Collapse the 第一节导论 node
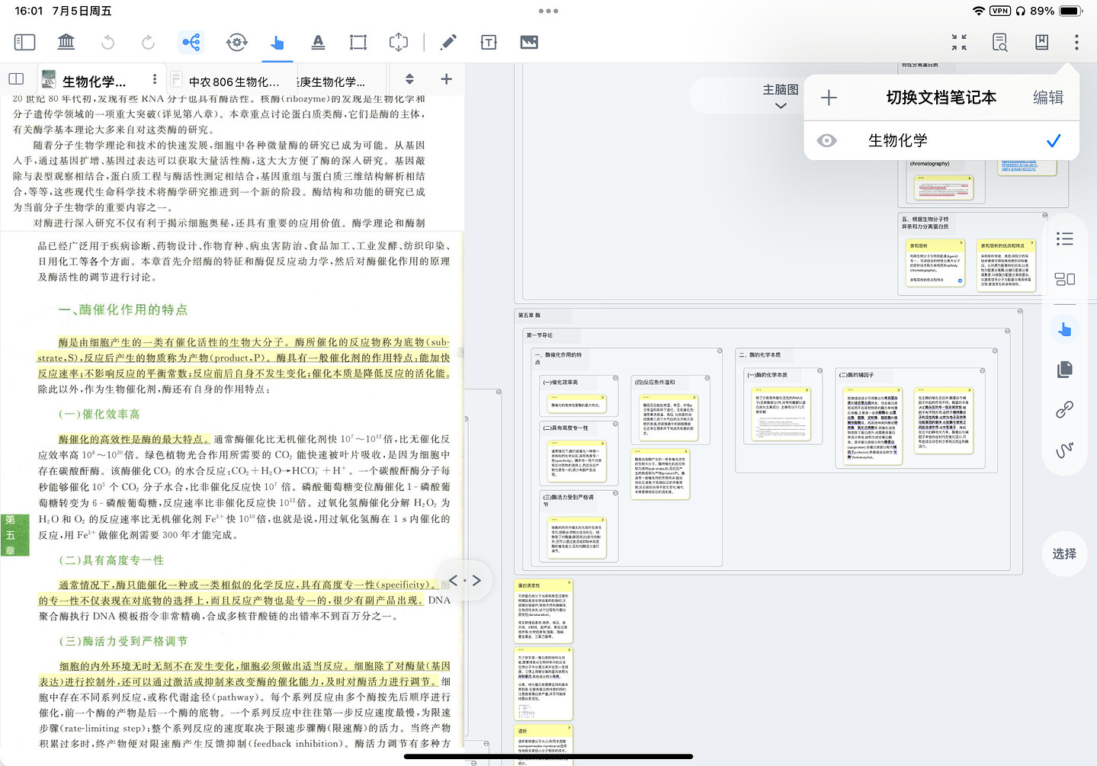Image resolution: width=1097 pixels, height=766 pixels. click(1008, 332)
